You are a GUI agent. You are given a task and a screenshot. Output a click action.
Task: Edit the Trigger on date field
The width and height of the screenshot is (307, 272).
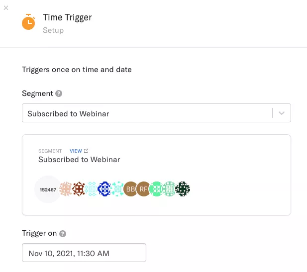84,253
